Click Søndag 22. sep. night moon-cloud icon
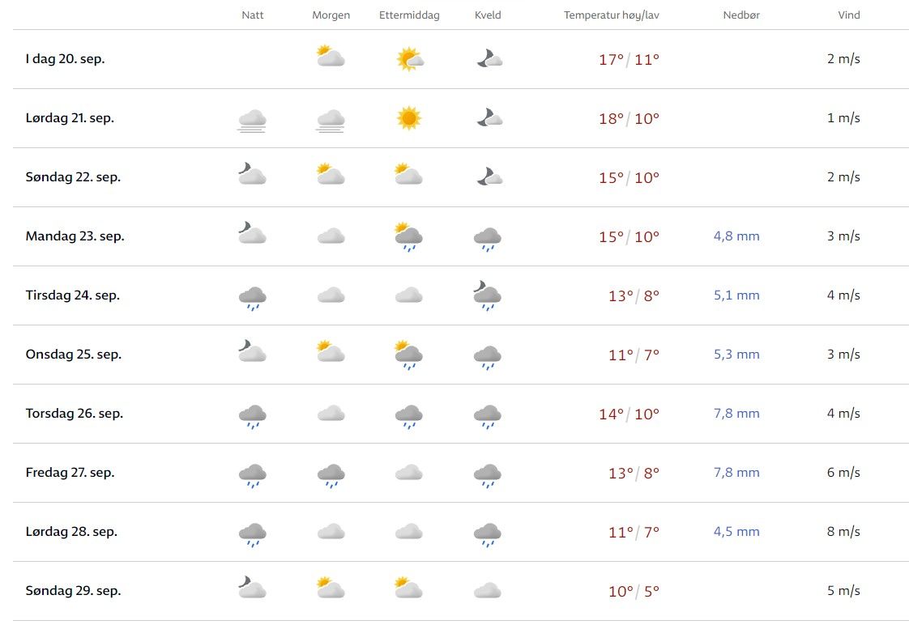 point(252,174)
